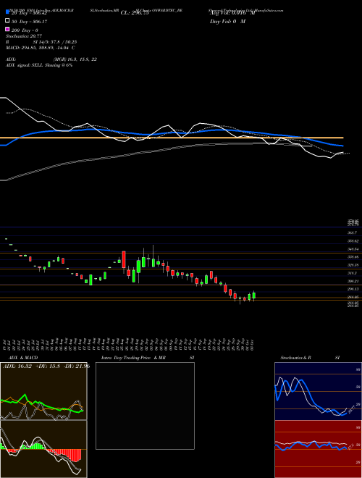Click the blue 20 Day legend swatch

pyautogui.click(x=7, y=12)
